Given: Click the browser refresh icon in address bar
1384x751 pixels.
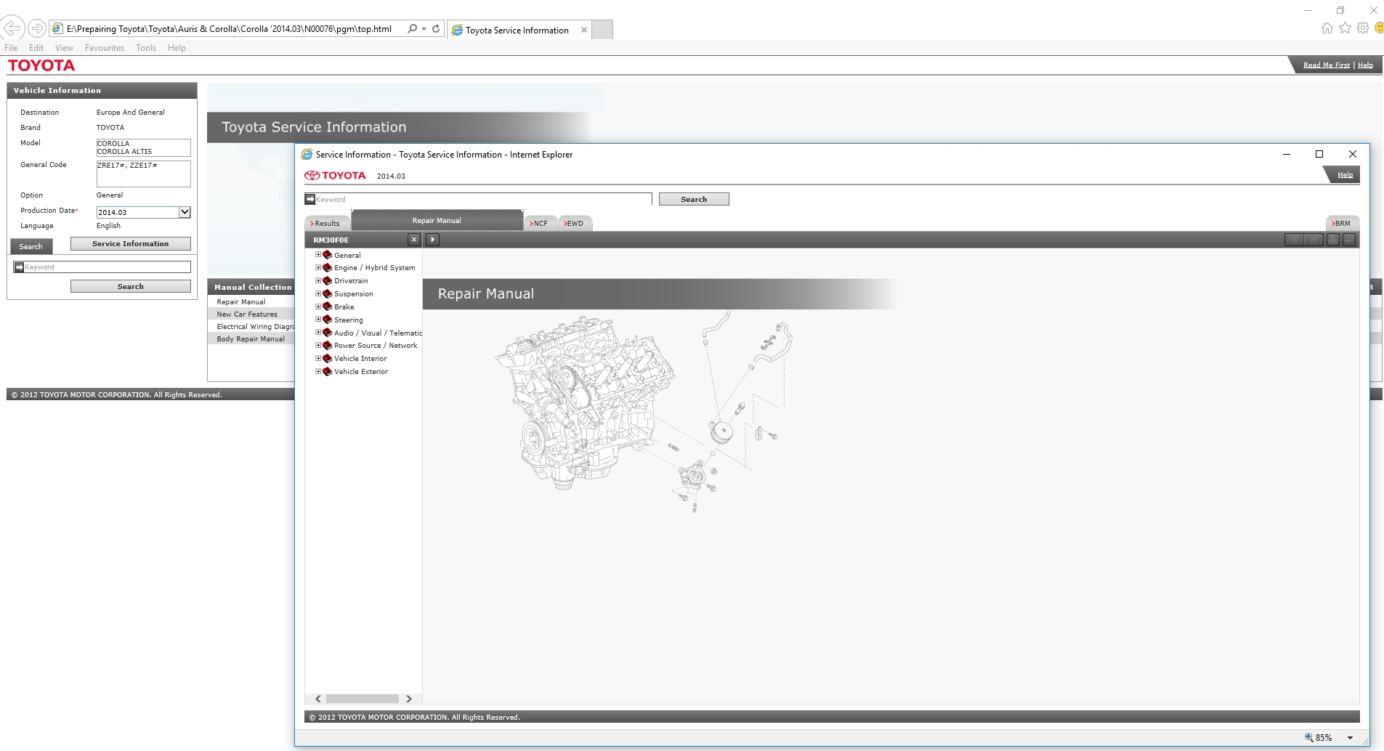Looking at the screenshot, I should coord(436,29).
